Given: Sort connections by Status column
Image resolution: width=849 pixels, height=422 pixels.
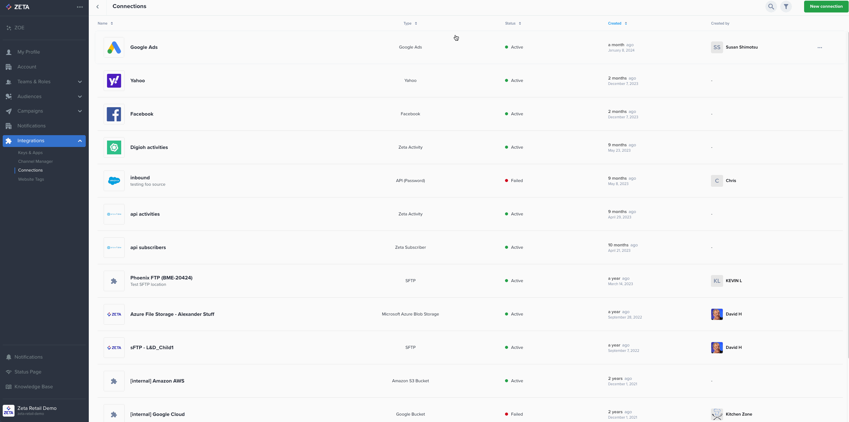Looking at the screenshot, I should click(513, 24).
